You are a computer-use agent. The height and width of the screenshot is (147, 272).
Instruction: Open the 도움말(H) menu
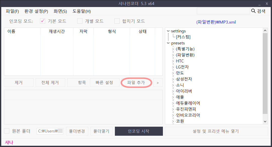point(81,11)
